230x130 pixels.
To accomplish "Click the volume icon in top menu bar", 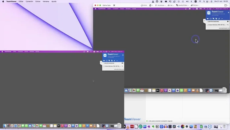I will click(x=187, y=1).
